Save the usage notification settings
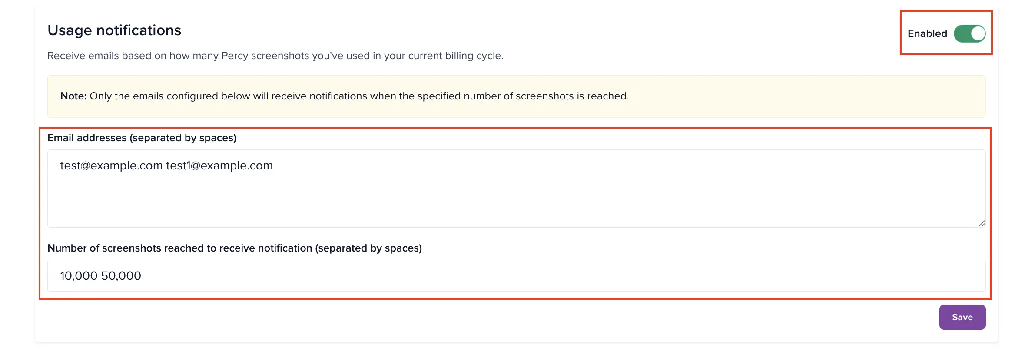This screenshot has height=351, width=1015. 962,317
